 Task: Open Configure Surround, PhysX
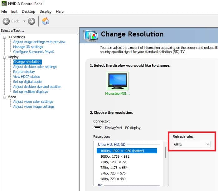click(x=33, y=52)
